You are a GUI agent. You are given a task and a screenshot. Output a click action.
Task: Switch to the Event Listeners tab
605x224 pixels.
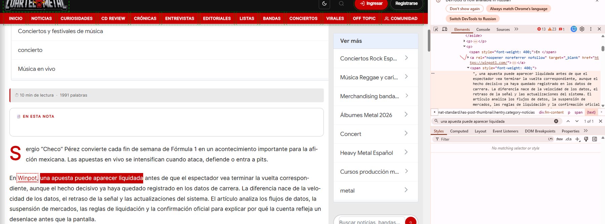click(505, 131)
